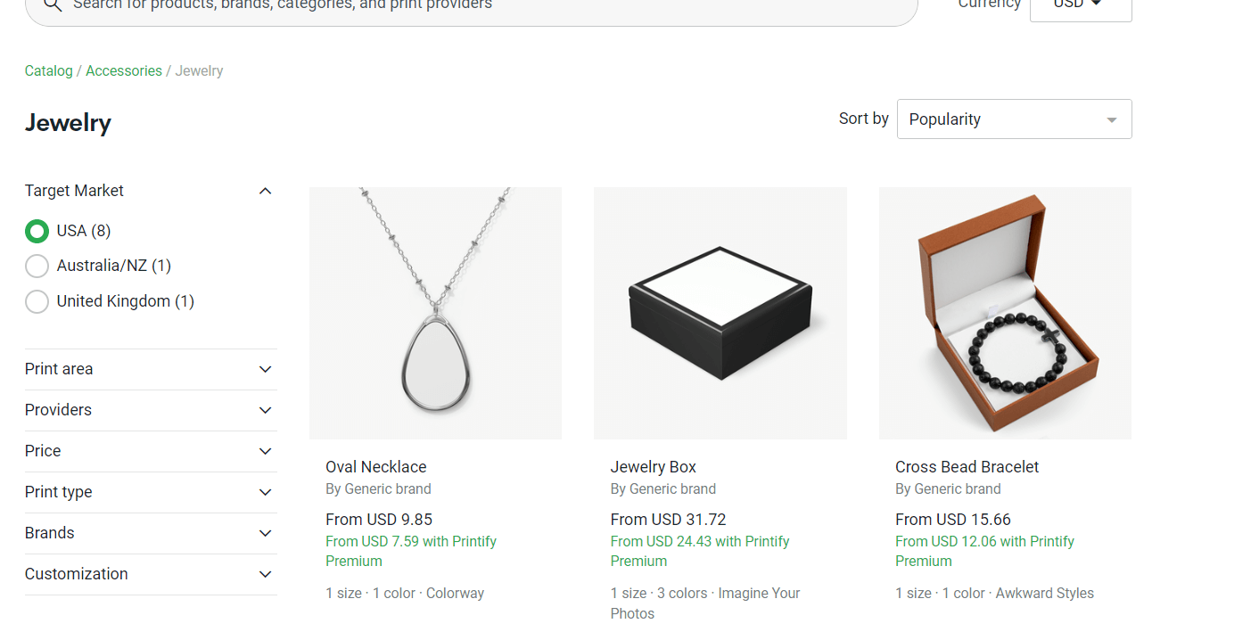1259x640 pixels.
Task: Expand the Customization filter
Action: tap(265, 574)
